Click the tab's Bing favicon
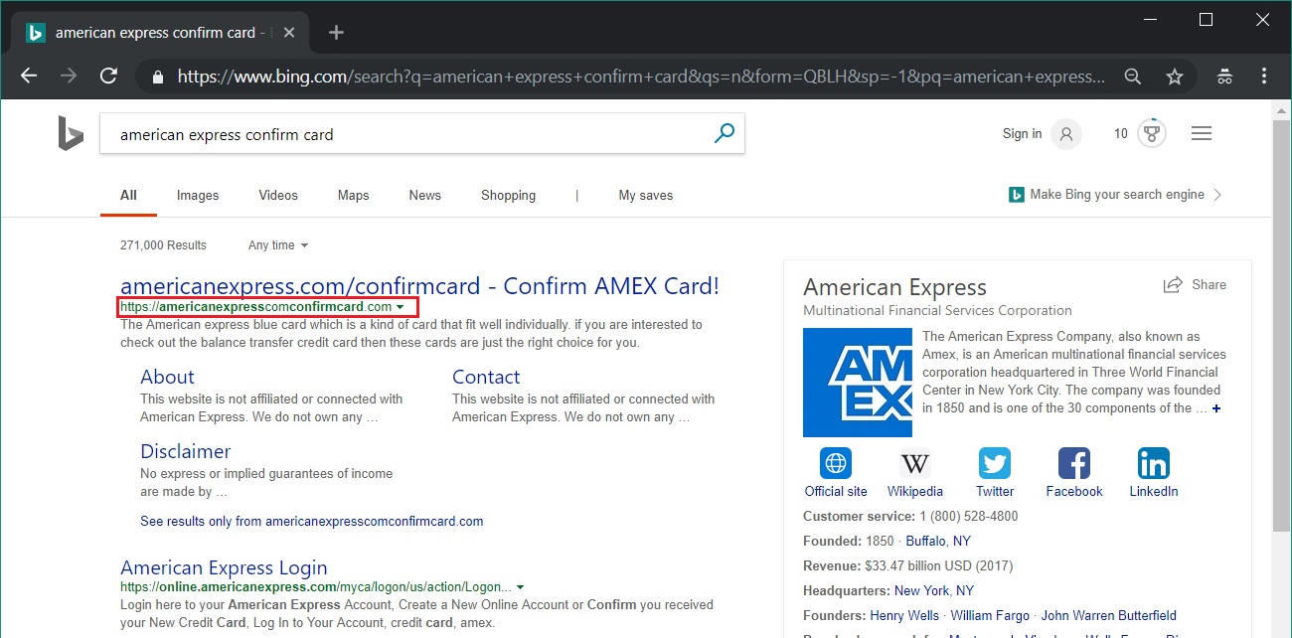Image resolution: width=1292 pixels, height=638 pixels. coord(36,33)
